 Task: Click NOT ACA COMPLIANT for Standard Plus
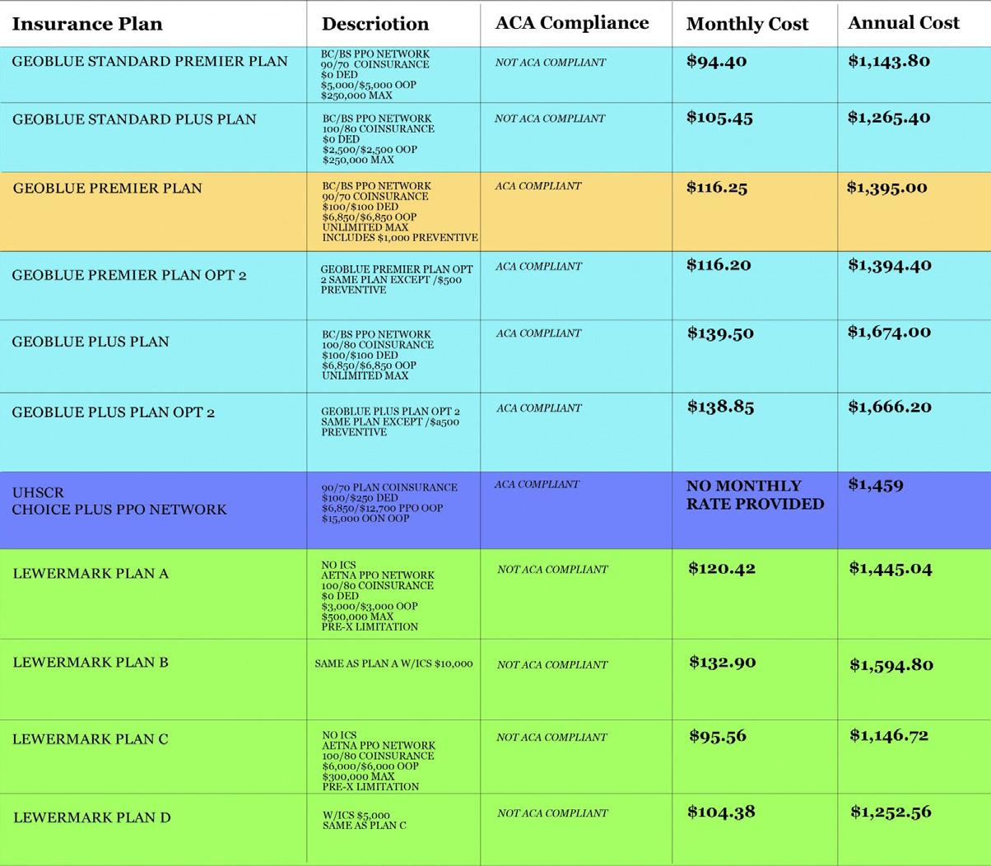(550, 119)
